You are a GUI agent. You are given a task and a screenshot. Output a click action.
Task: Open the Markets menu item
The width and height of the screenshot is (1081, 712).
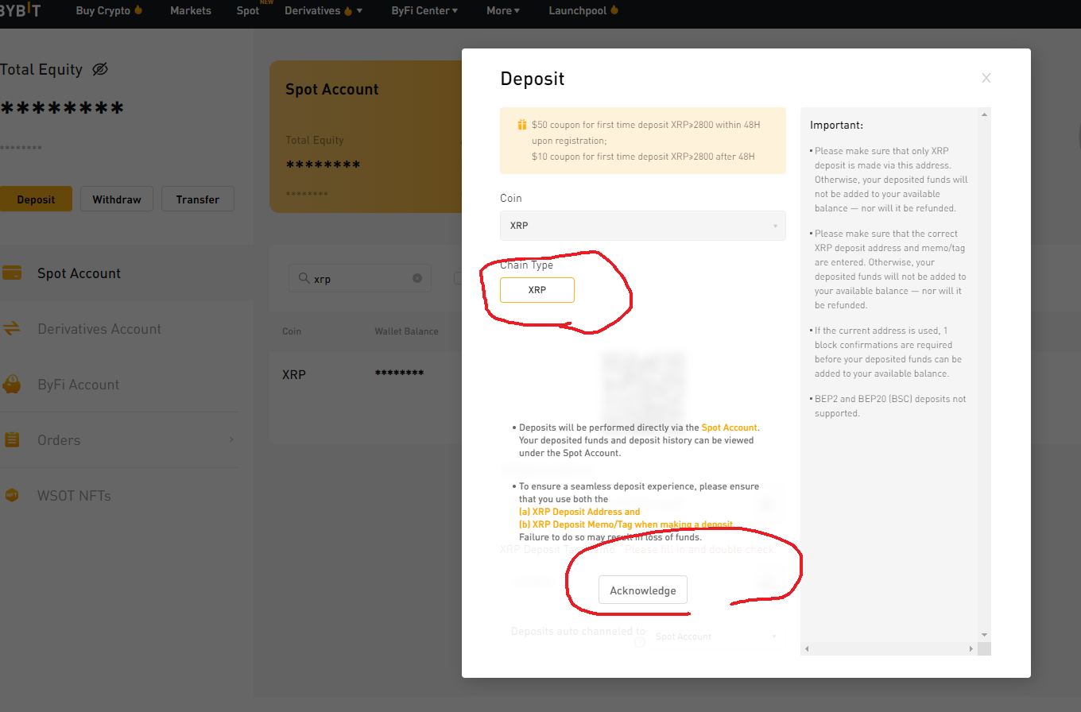(191, 11)
